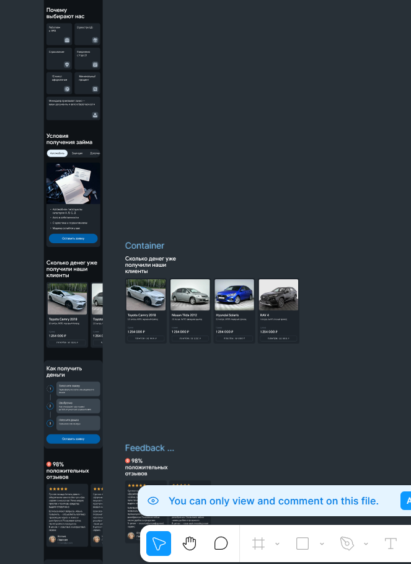
Task: Click the RAV 4 car photo
Action: [x=278, y=295]
